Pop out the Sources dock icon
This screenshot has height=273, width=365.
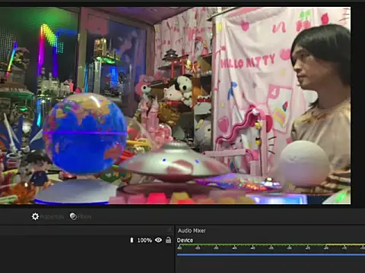[170, 229]
